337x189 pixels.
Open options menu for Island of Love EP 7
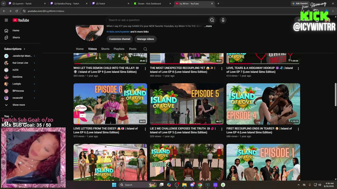click(x=298, y=69)
